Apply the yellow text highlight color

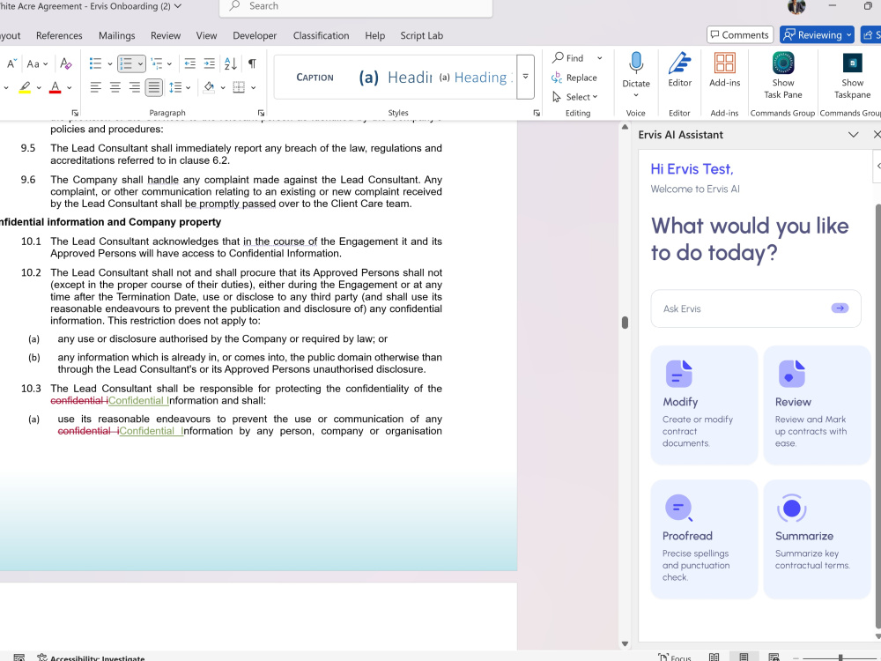pyautogui.click(x=25, y=87)
